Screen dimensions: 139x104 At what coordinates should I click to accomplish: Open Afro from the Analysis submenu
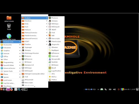click(x=56, y=74)
